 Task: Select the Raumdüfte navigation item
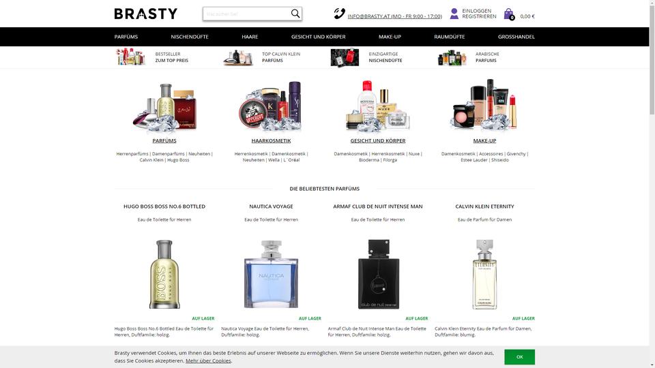[x=450, y=37]
